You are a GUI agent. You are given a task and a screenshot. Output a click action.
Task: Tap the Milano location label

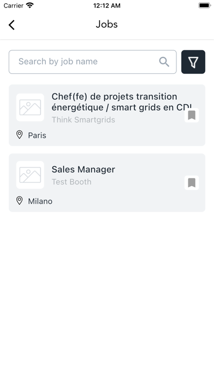40,201
